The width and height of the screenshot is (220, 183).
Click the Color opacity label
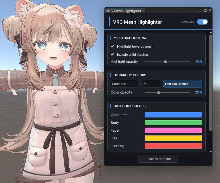tap(121, 92)
